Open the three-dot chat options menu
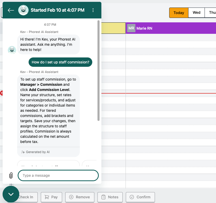The image size is (216, 203). 93,10
